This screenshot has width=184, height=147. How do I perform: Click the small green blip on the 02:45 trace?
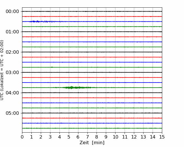coord(52,67)
